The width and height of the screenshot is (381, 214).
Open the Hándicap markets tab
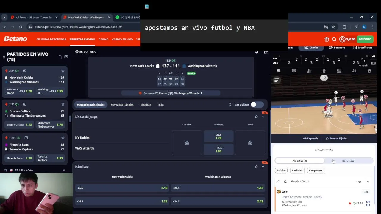point(145,105)
